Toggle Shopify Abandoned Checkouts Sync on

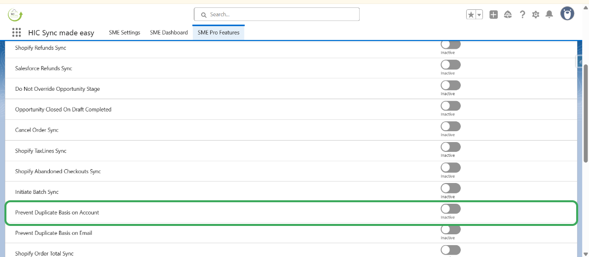(450, 168)
